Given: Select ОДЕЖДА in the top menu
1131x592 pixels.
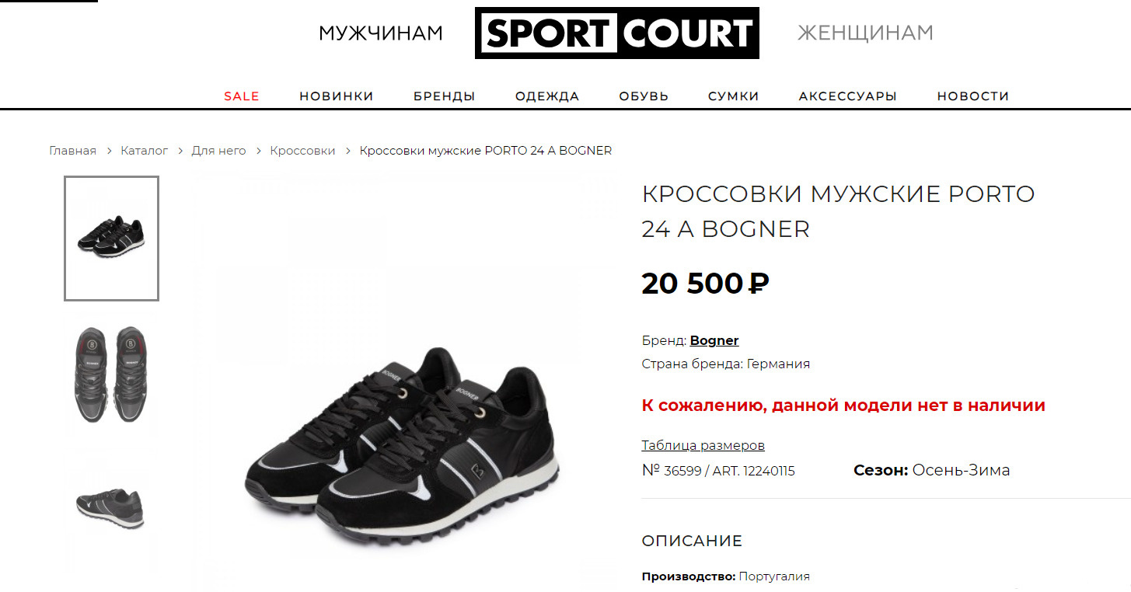Looking at the screenshot, I should click(x=547, y=96).
